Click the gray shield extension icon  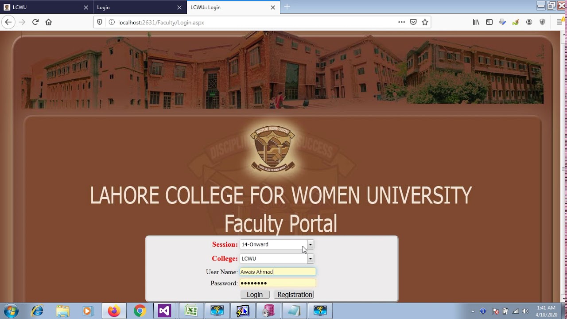542,22
